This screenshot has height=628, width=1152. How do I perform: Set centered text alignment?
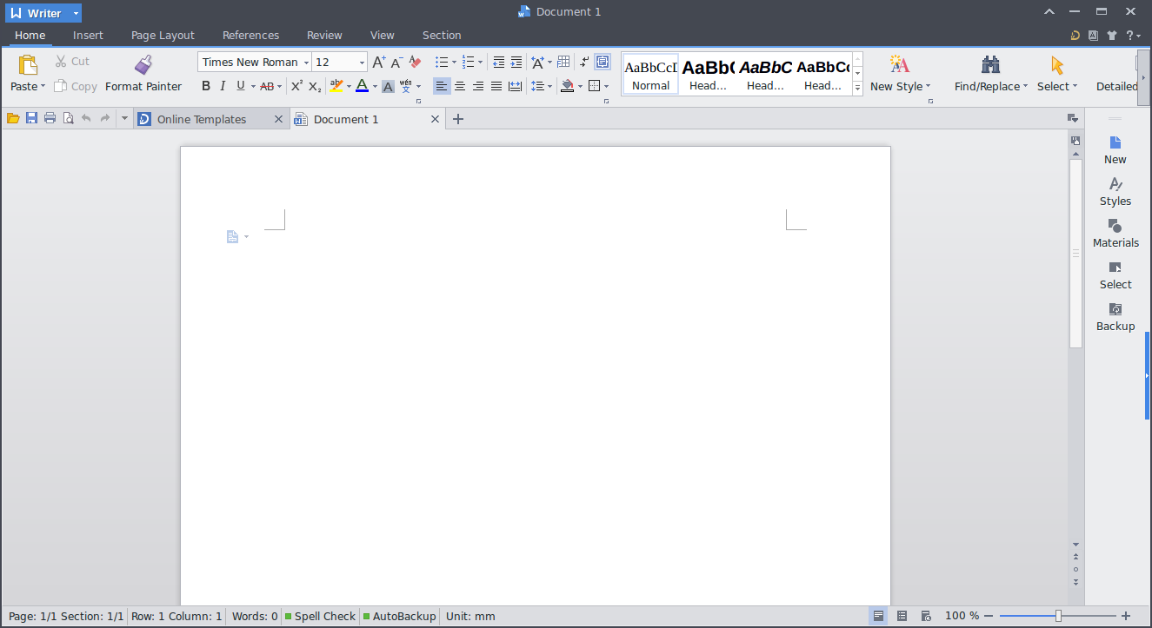tap(460, 86)
